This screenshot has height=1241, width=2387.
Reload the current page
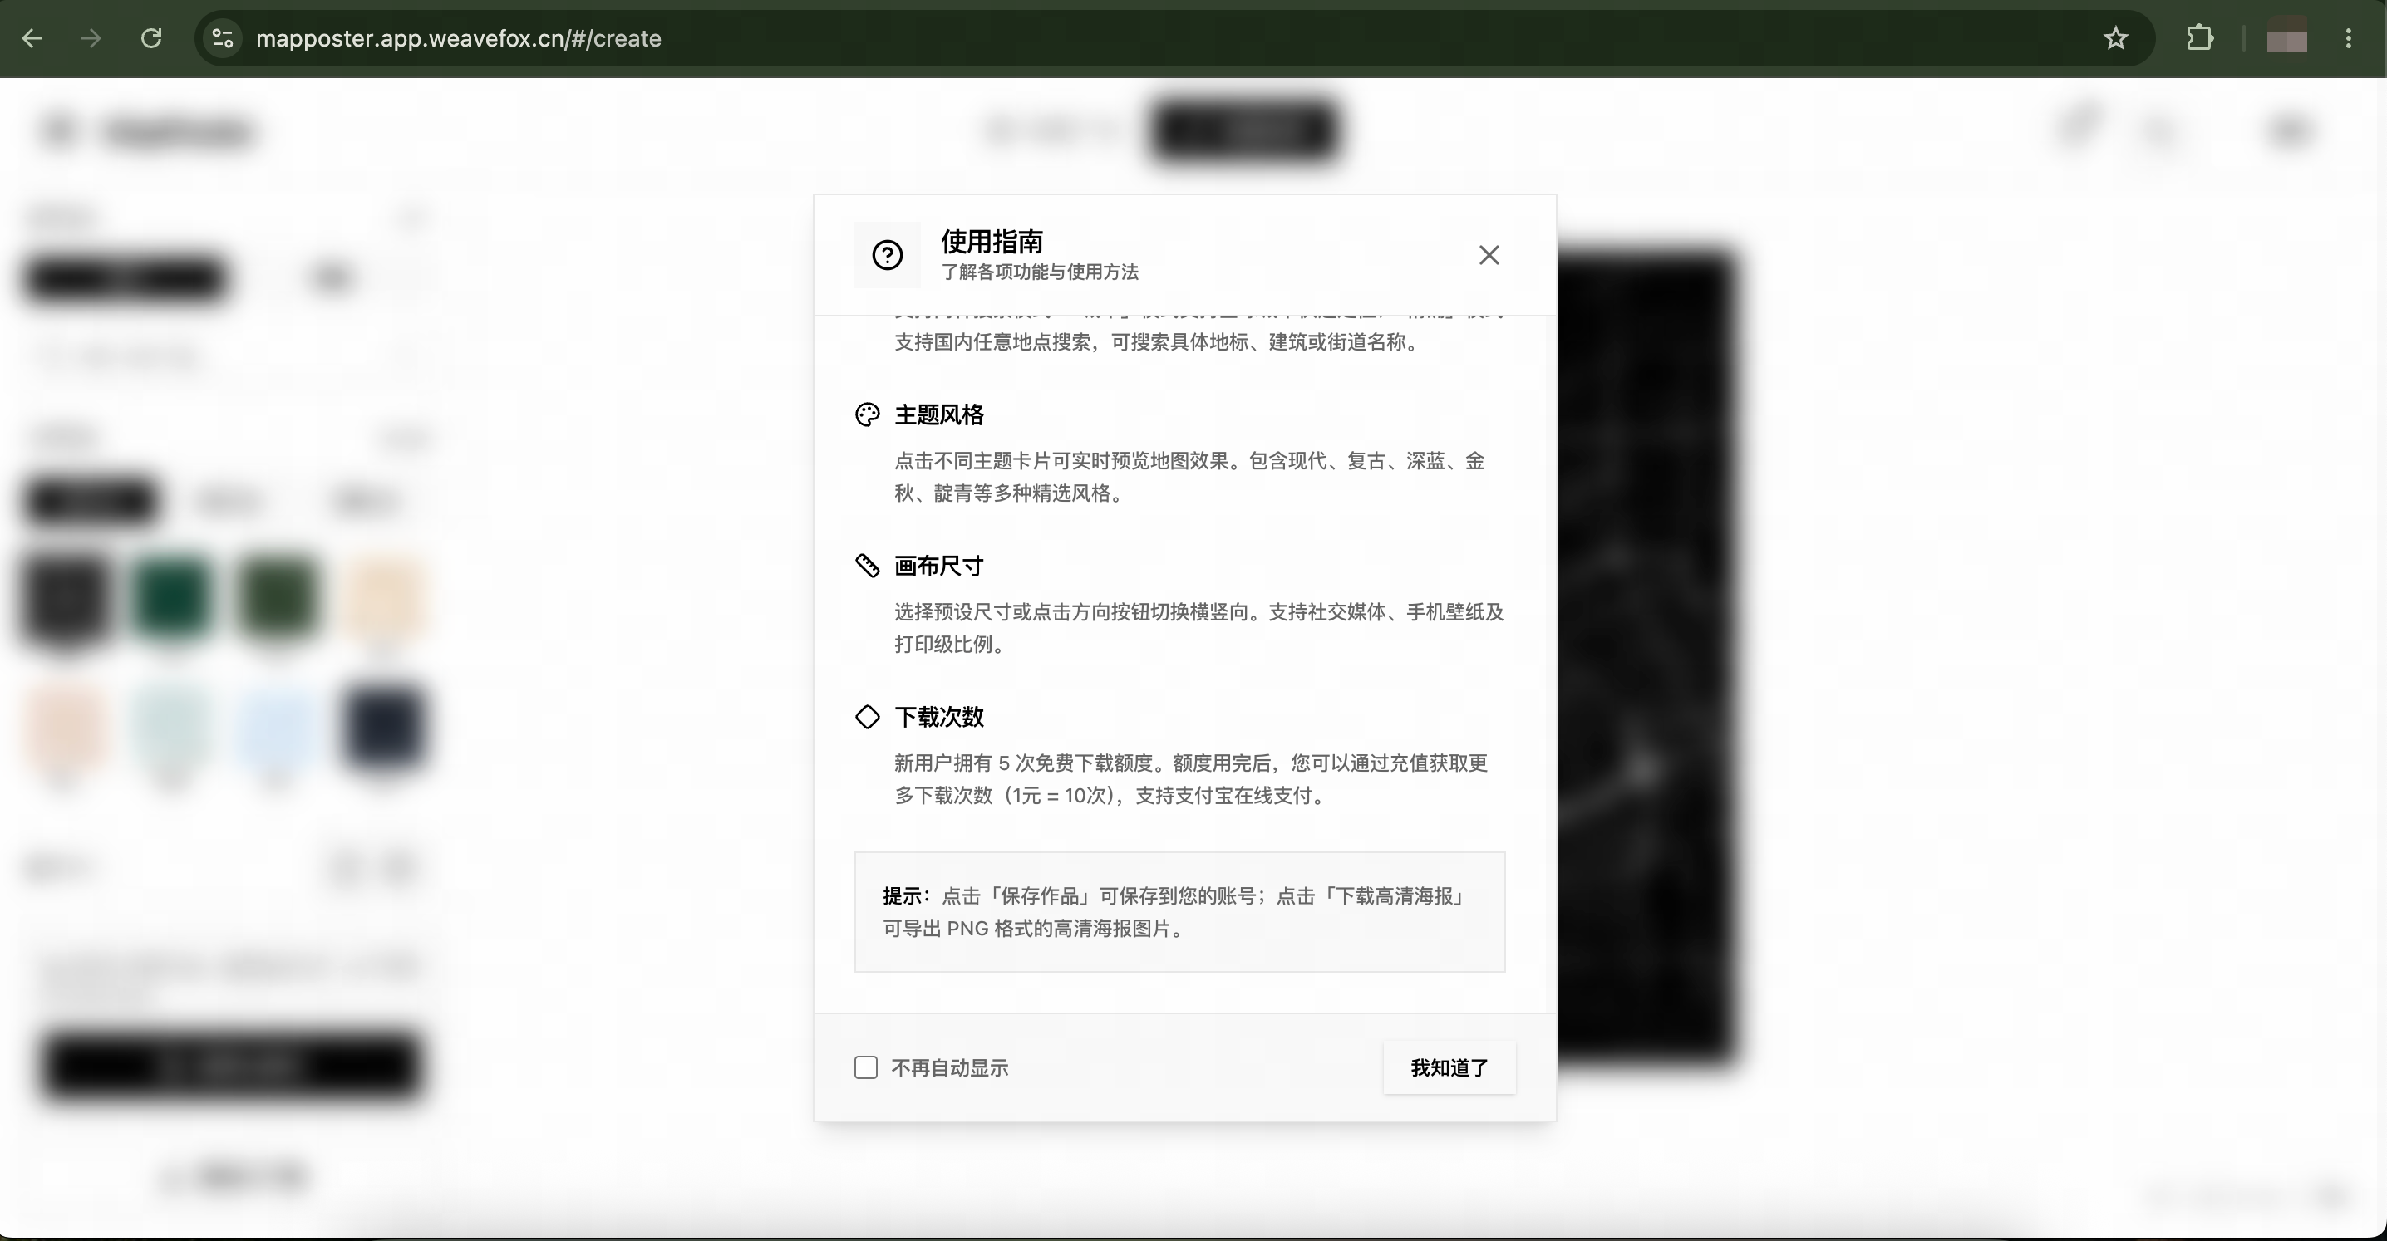151,38
